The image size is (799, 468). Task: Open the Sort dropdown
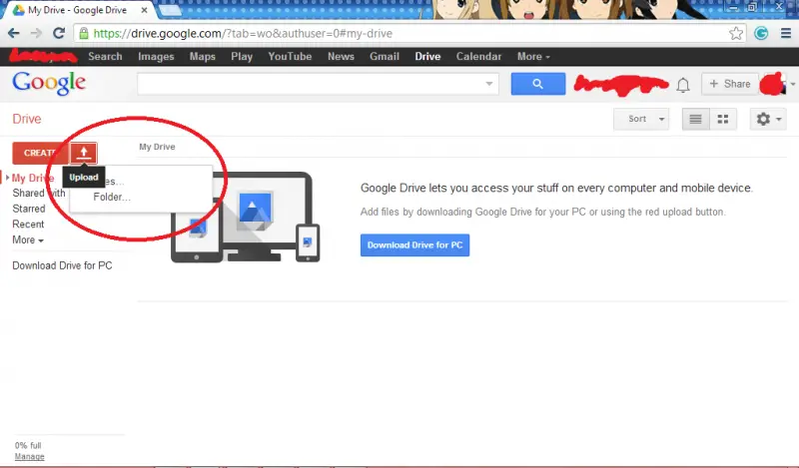point(641,119)
